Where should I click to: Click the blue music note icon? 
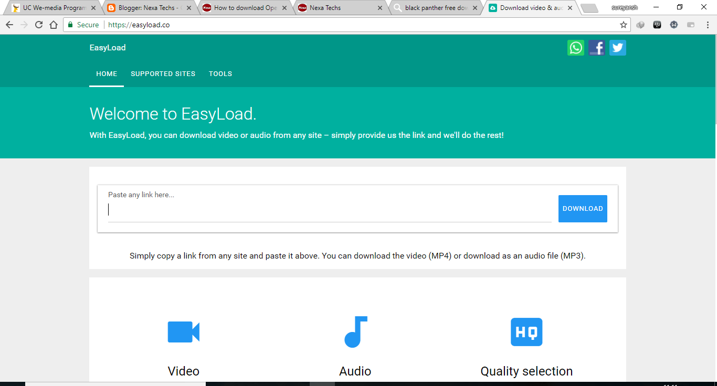pyautogui.click(x=355, y=332)
